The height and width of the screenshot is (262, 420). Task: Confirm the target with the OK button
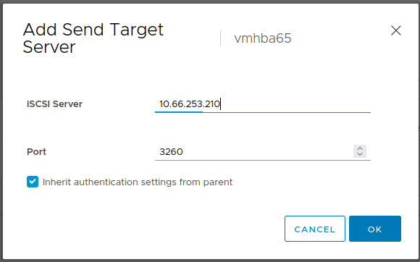(374, 229)
